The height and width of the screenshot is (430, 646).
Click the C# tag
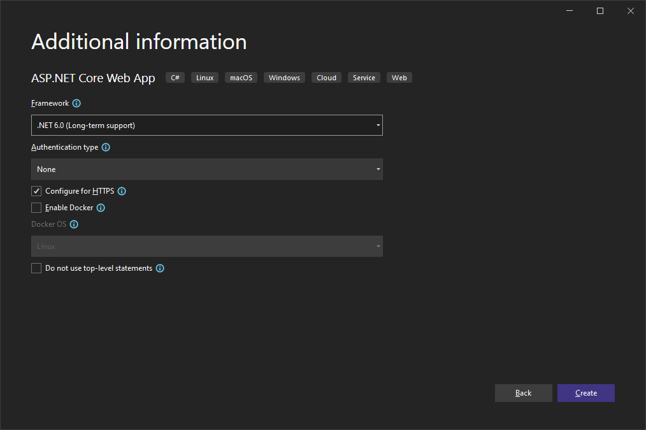pyautogui.click(x=175, y=78)
